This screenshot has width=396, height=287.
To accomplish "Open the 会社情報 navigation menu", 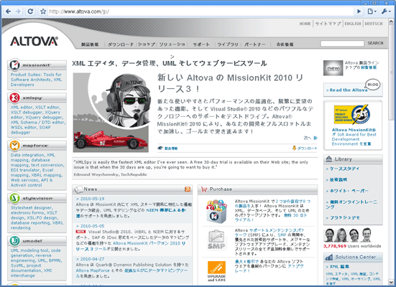I will [x=285, y=44].
